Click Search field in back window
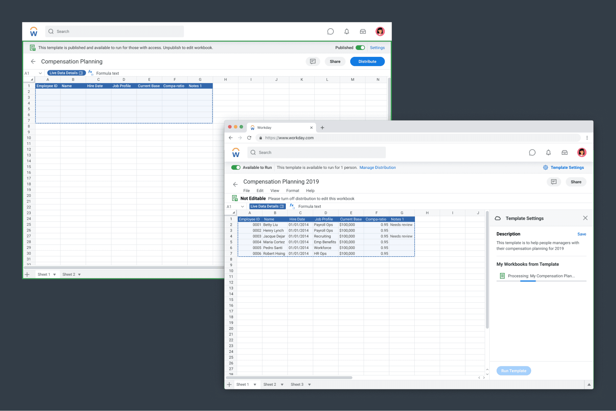The width and height of the screenshot is (616, 411). point(114,32)
